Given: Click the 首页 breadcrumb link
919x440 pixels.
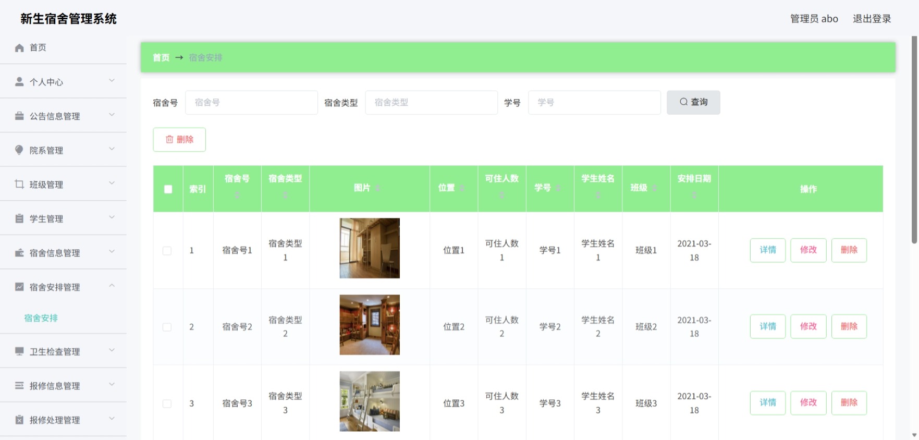Looking at the screenshot, I should click(161, 57).
